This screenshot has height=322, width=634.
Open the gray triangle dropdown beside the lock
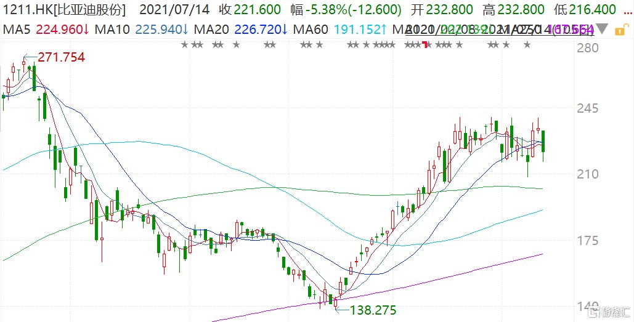pyautogui.click(x=602, y=29)
